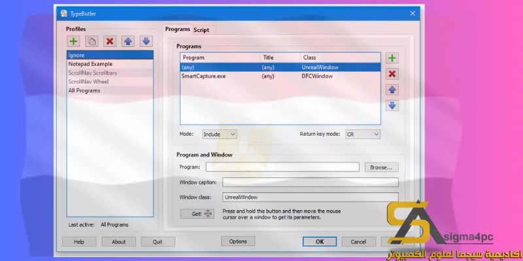Click the DFCWindow class cell
523x261 pixels.
317,76
